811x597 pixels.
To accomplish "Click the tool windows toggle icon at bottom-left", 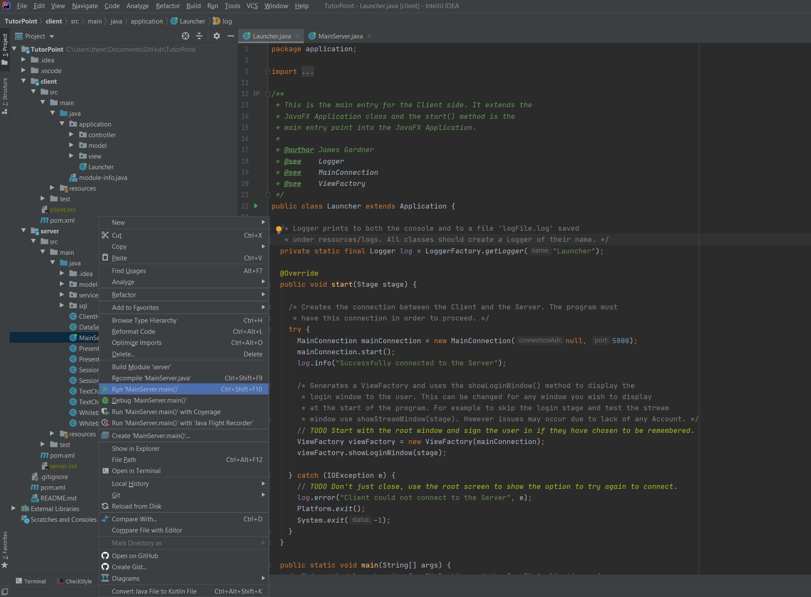I will coord(5,592).
